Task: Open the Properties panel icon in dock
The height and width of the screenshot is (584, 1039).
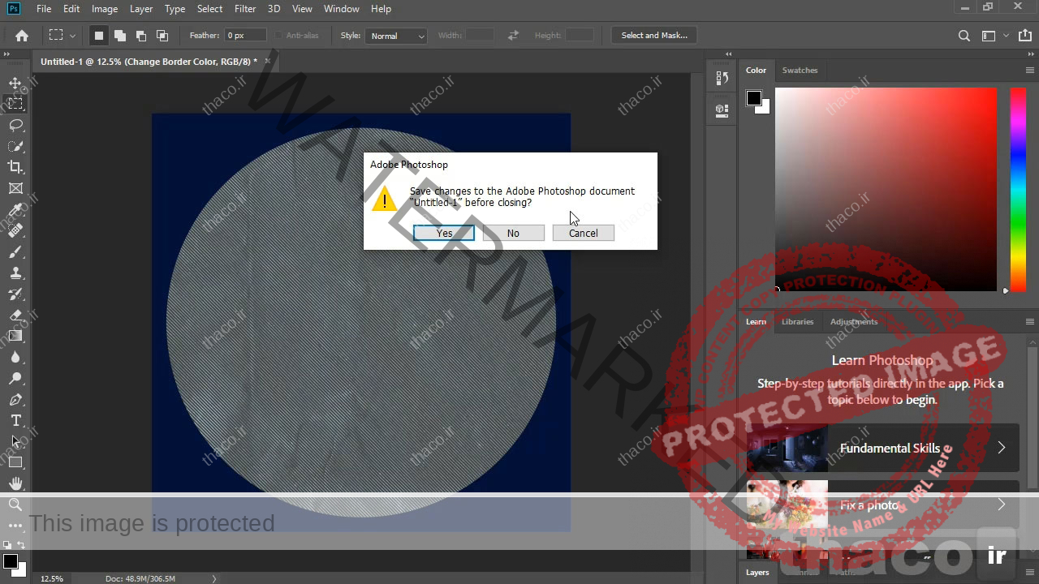Action: [722, 109]
